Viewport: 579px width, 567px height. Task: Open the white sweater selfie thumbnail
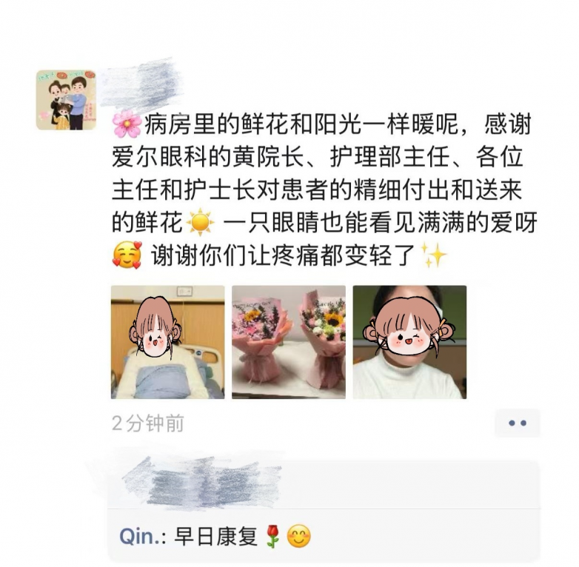pos(409,342)
